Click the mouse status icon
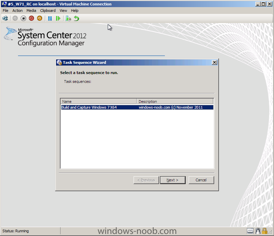 coord(258,231)
